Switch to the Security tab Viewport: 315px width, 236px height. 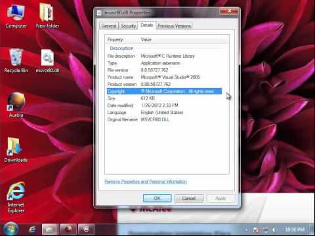(128, 26)
